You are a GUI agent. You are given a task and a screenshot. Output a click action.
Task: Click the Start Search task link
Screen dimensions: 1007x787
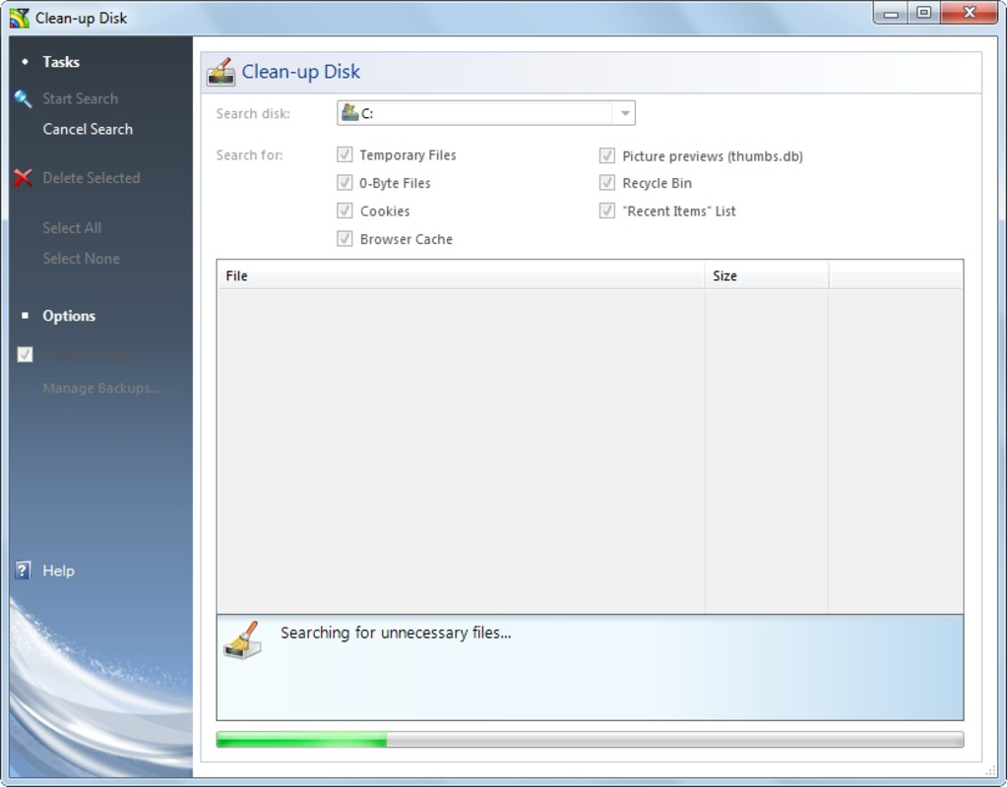81,98
